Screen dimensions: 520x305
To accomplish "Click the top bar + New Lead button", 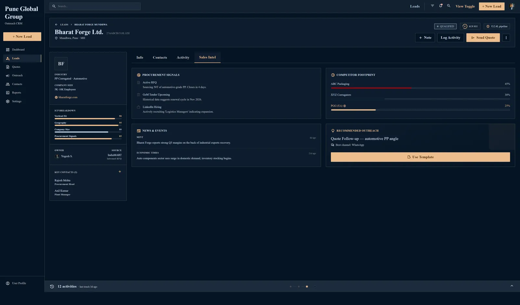I will coord(491,6).
